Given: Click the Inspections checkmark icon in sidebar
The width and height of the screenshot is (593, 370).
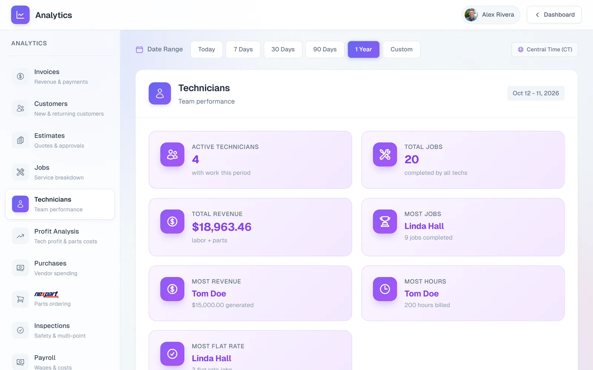Looking at the screenshot, I should tap(20, 330).
